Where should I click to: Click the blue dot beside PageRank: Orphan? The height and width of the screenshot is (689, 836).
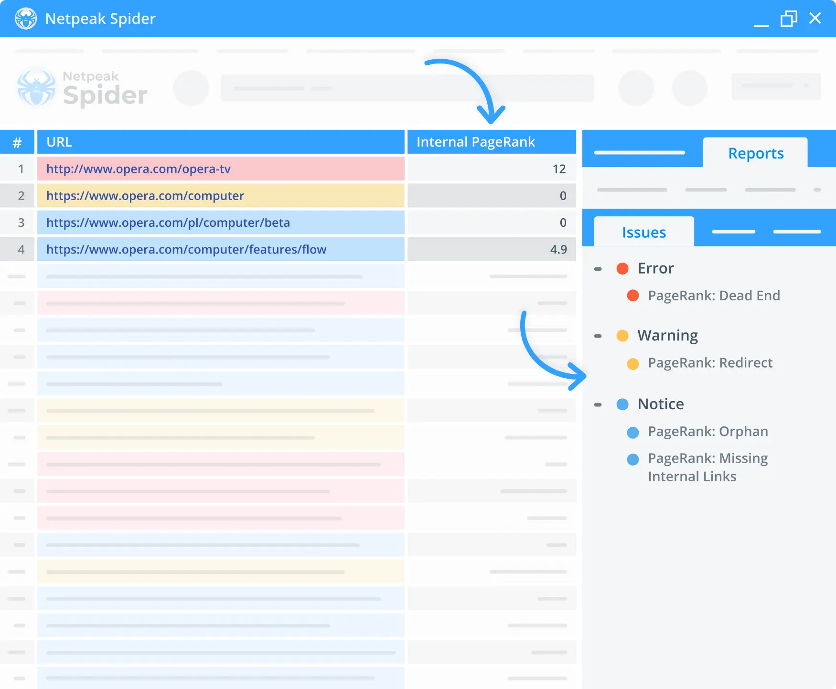point(633,433)
